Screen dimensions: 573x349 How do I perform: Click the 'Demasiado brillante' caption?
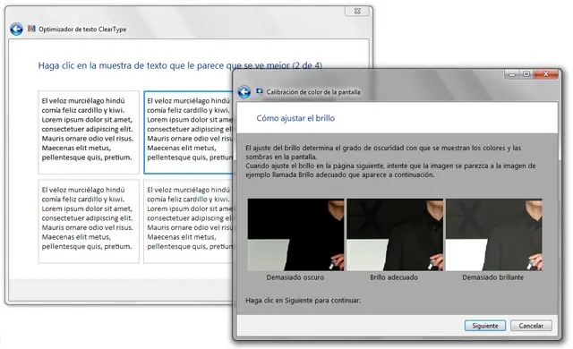(x=493, y=277)
